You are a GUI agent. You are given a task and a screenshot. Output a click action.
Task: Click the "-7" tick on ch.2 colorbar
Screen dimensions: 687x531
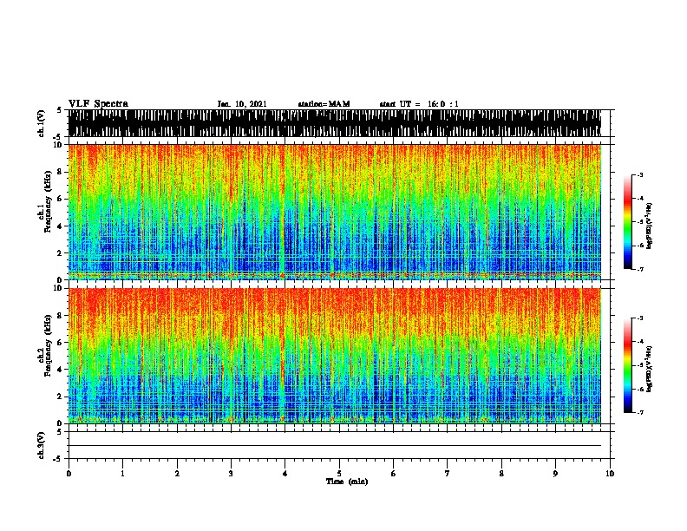click(640, 413)
